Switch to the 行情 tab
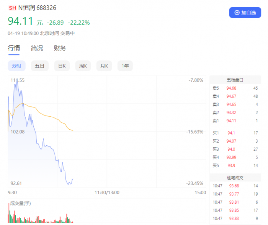The image size is (268, 225). pyautogui.click(x=14, y=48)
